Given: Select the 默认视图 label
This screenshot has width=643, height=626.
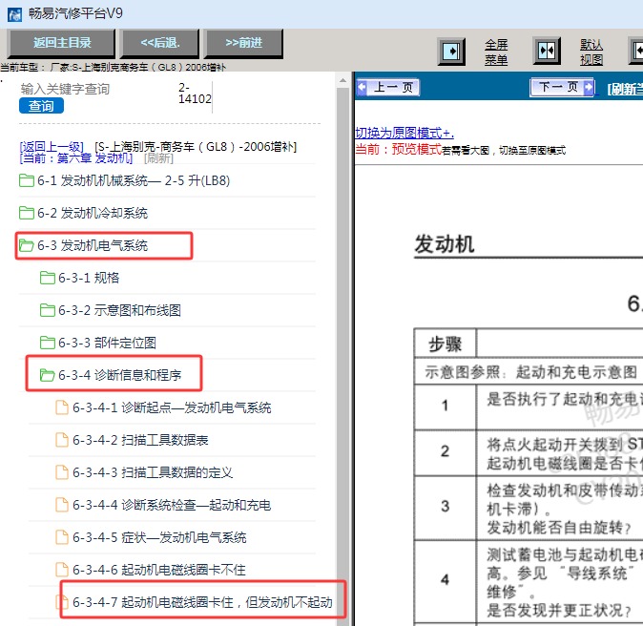Looking at the screenshot, I should click(591, 52).
